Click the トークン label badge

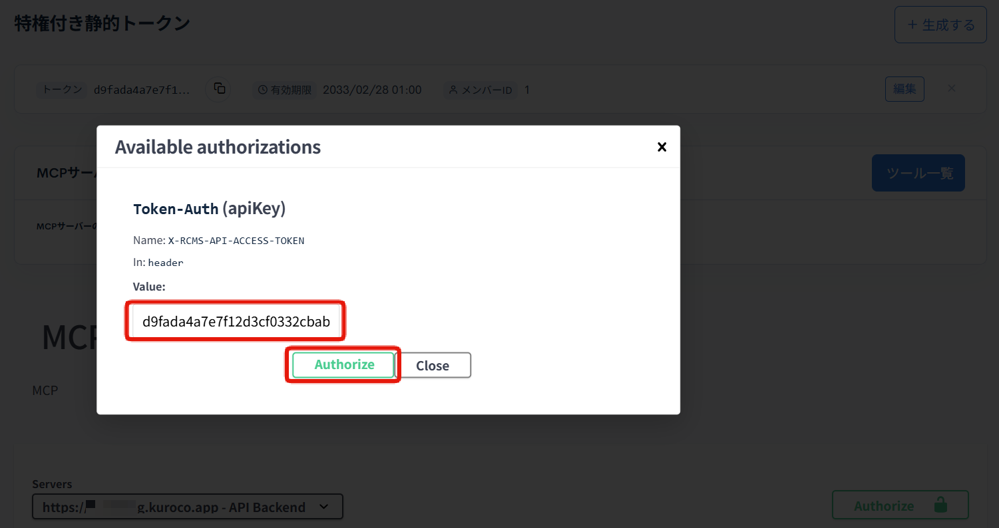[61, 89]
